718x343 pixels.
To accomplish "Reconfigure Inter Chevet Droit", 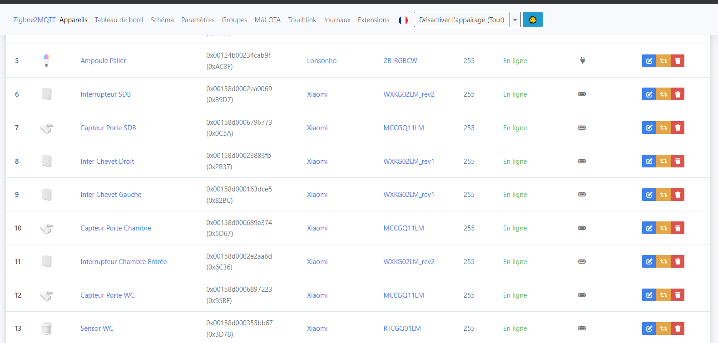I will pos(664,161).
